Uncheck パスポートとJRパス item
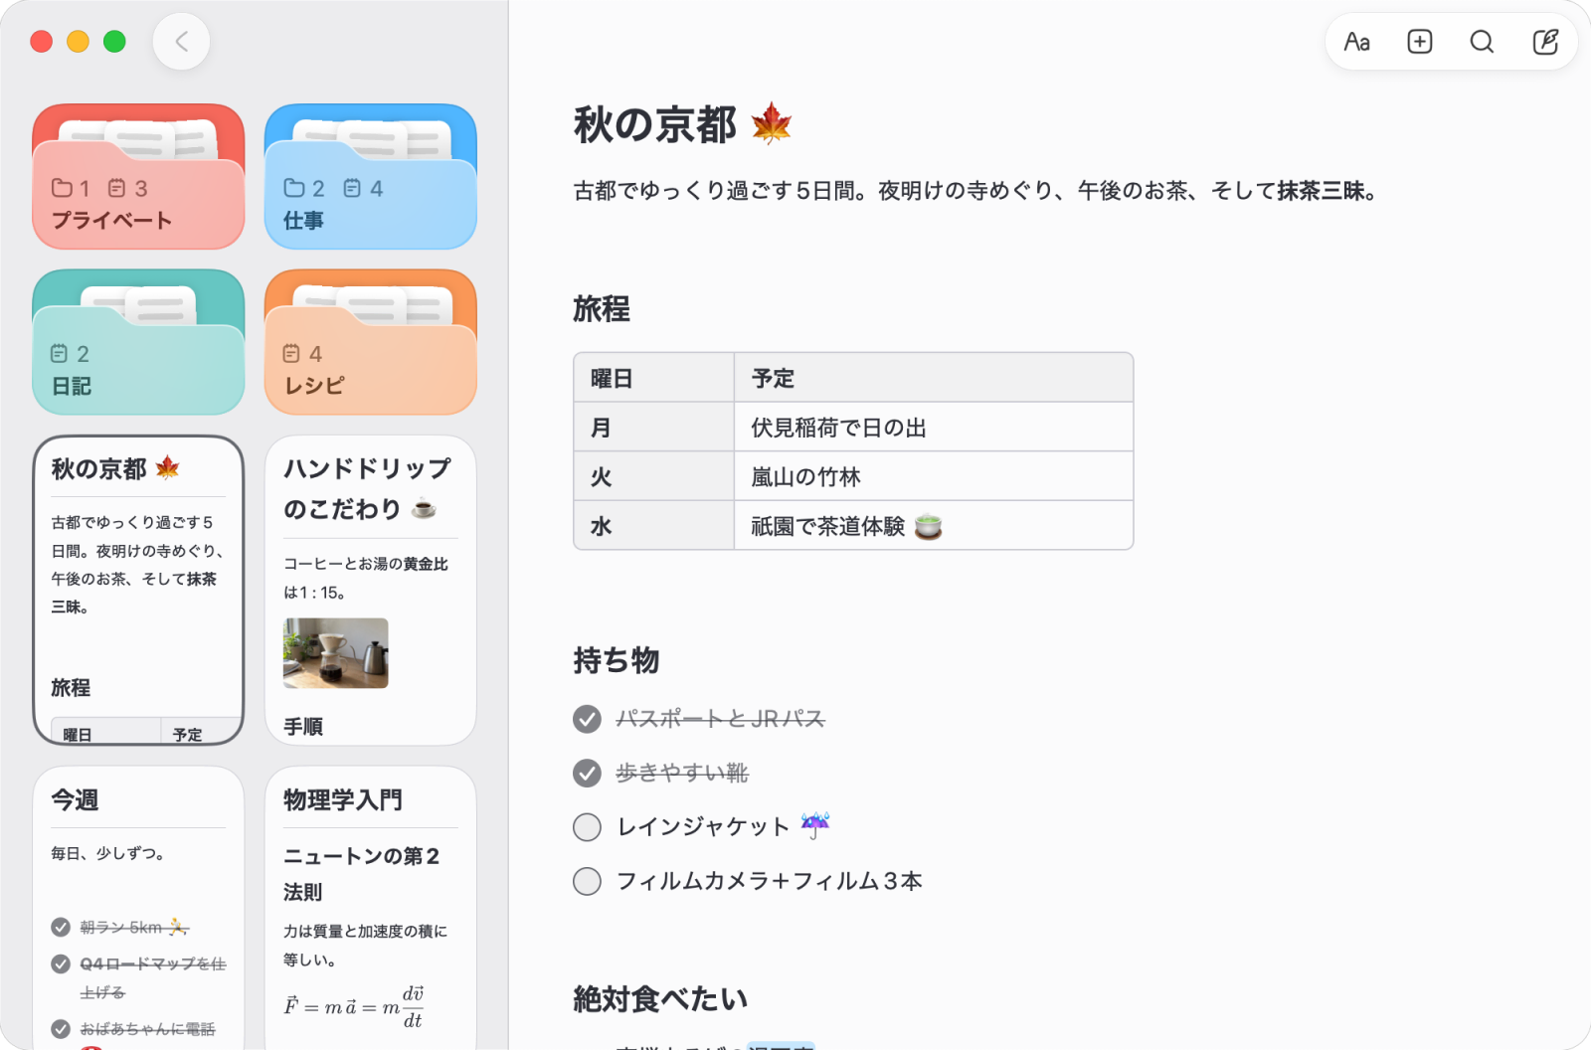Screen dimensions: 1591x1050 pyautogui.click(x=588, y=719)
